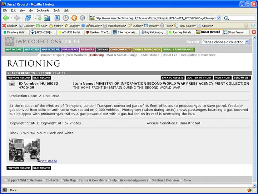258x194 pixels.
Task: Click the Bookmarks sidebar icon
Action: click(57, 18)
